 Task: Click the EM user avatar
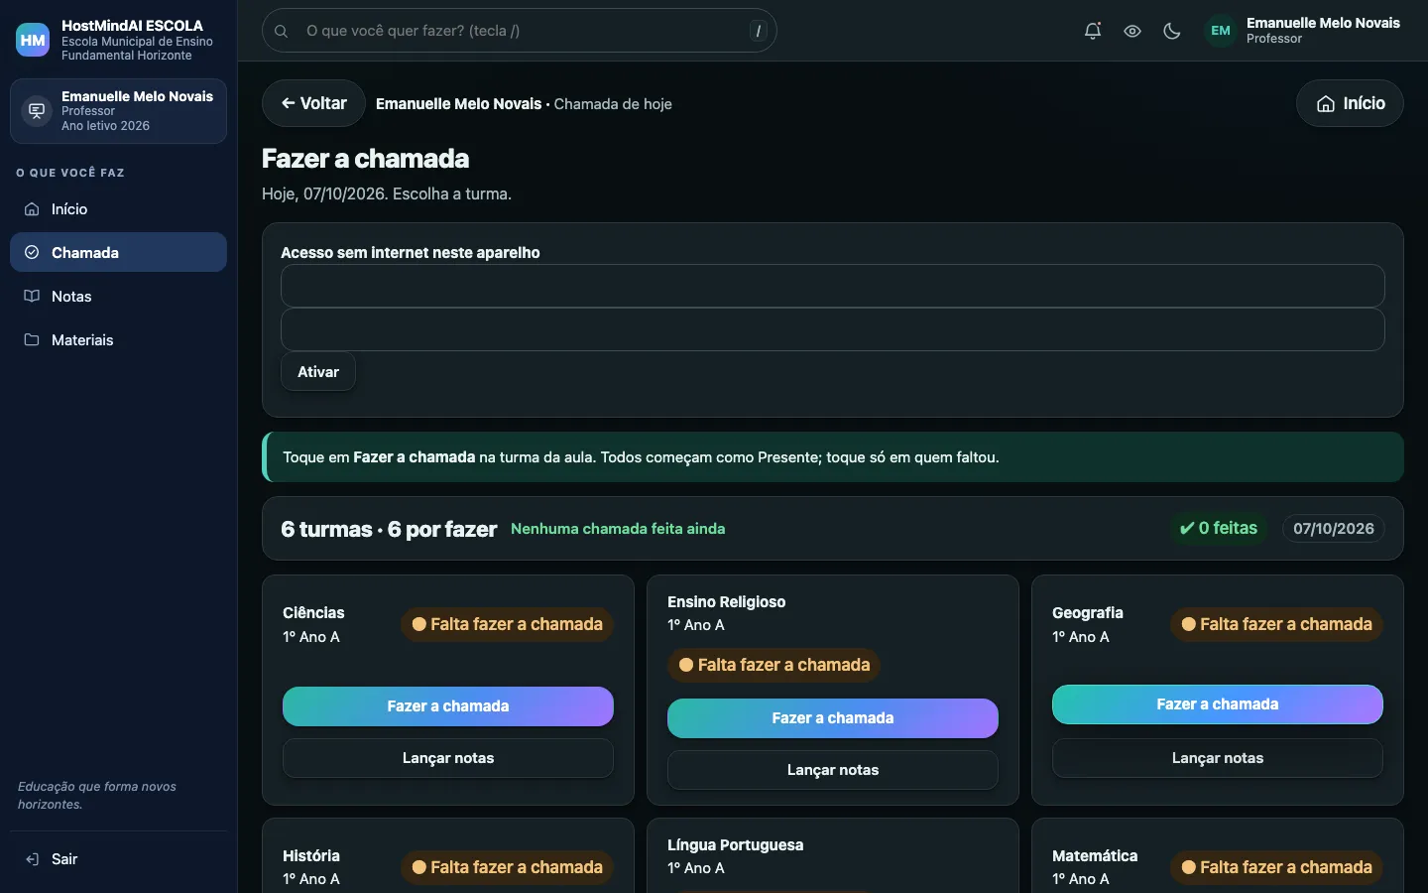1221,31
